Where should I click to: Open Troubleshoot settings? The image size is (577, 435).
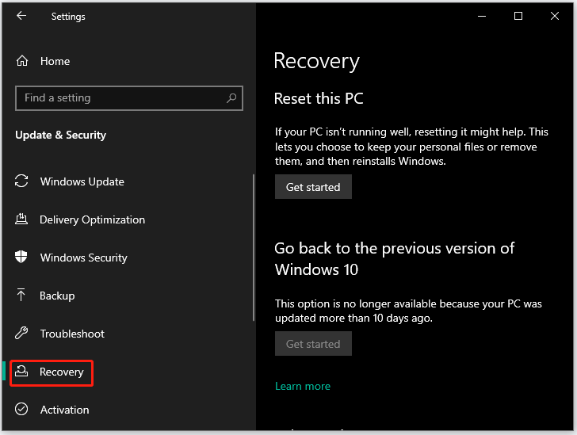point(72,334)
